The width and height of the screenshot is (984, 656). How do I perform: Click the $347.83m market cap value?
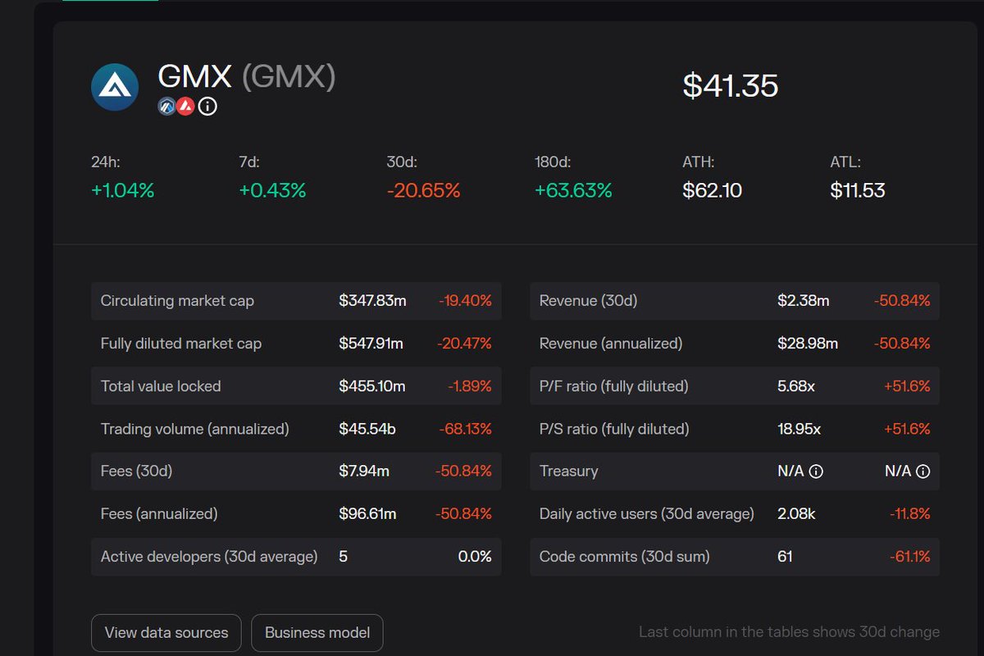click(372, 301)
